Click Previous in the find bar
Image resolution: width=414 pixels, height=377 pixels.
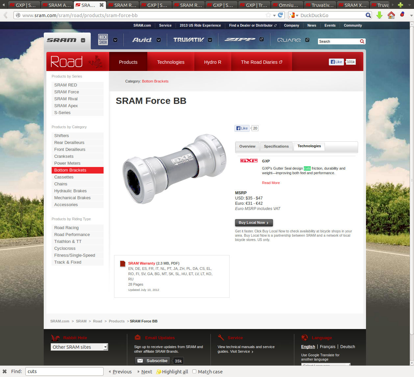pos(120,371)
